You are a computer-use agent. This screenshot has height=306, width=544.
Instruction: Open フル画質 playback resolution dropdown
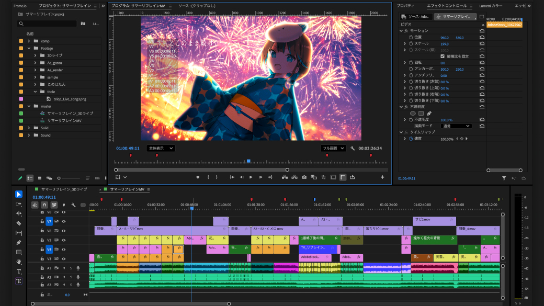coord(333,148)
